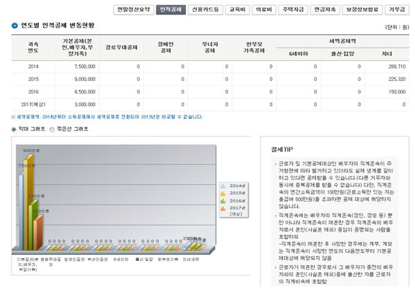
Task: Click the 2016년 green legend icon
Action: [223, 202]
